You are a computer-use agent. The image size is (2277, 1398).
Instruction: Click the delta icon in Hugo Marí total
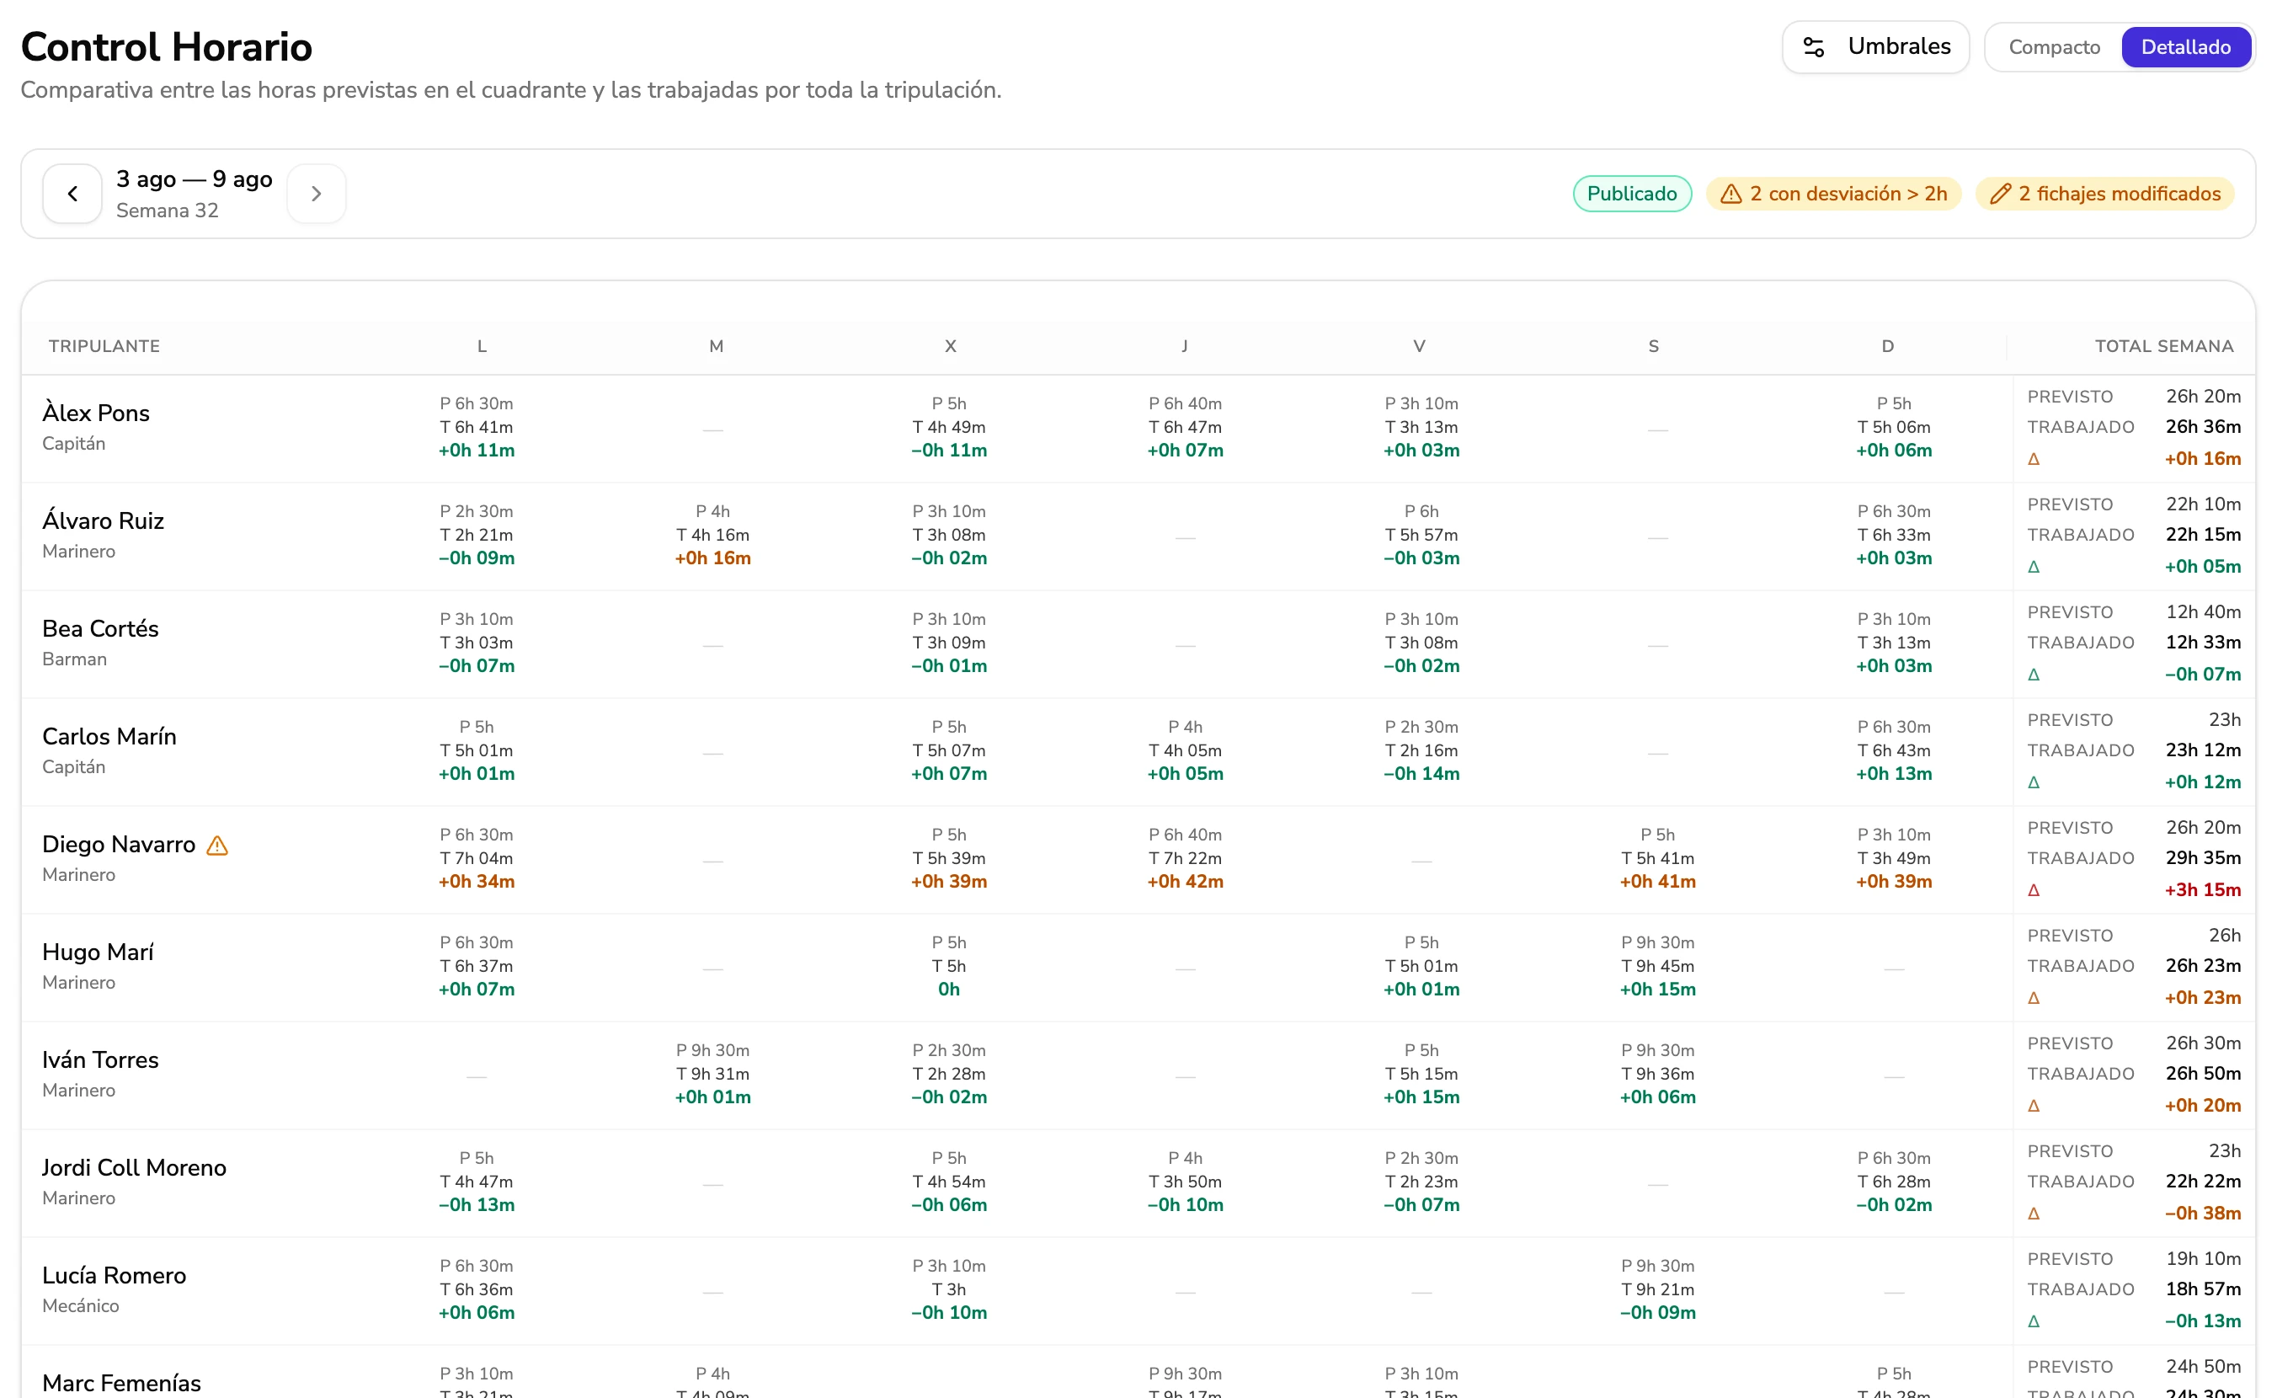point(2033,998)
